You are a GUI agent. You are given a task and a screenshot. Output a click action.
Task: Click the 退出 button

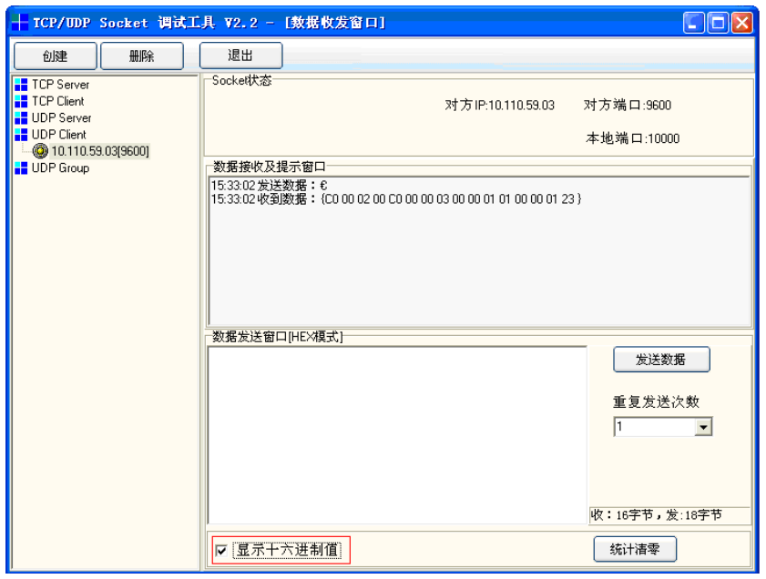240,56
